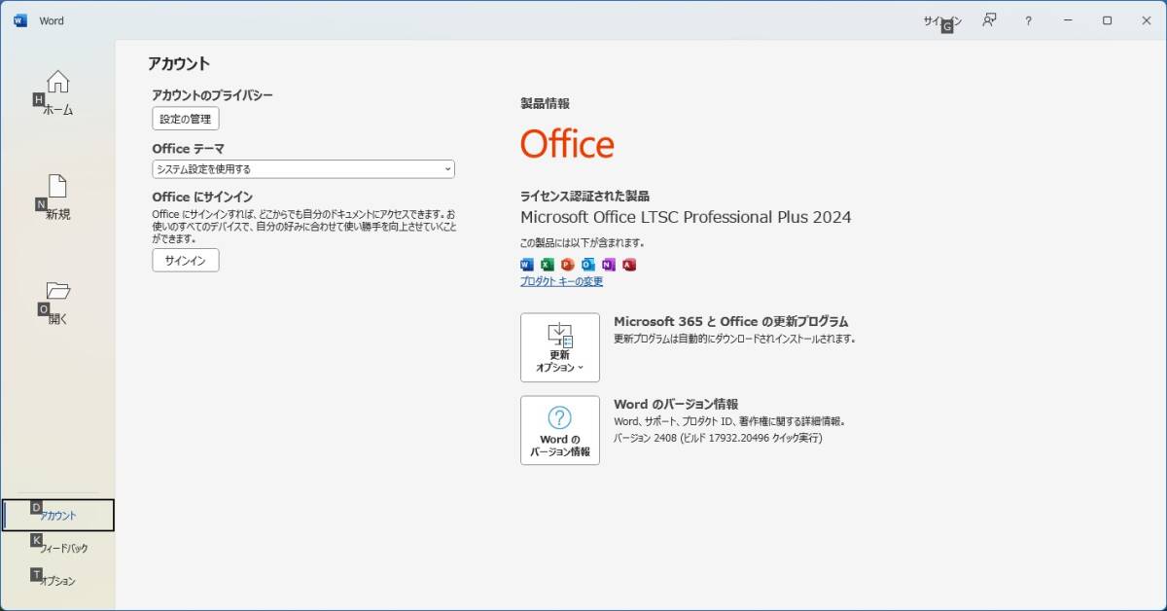
Task: Click the サインイン button under Office にサインイン
Action: (x=186, y=261)
